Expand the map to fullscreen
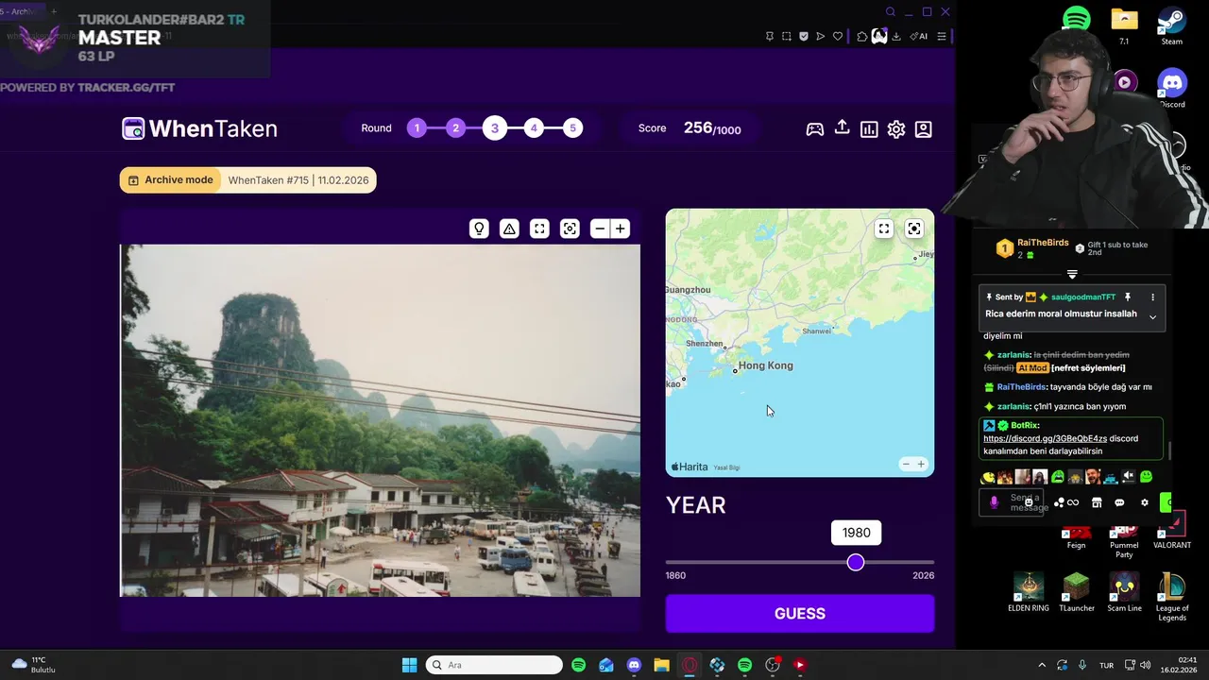 click(x=884, y=229)
